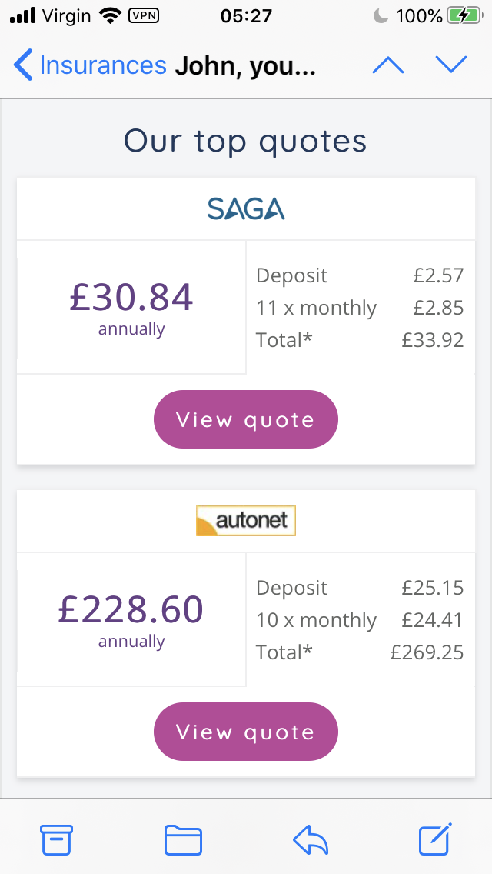Open the move to folder icon
The height and width of the screenshot is (874, 492).
[183, 839]
